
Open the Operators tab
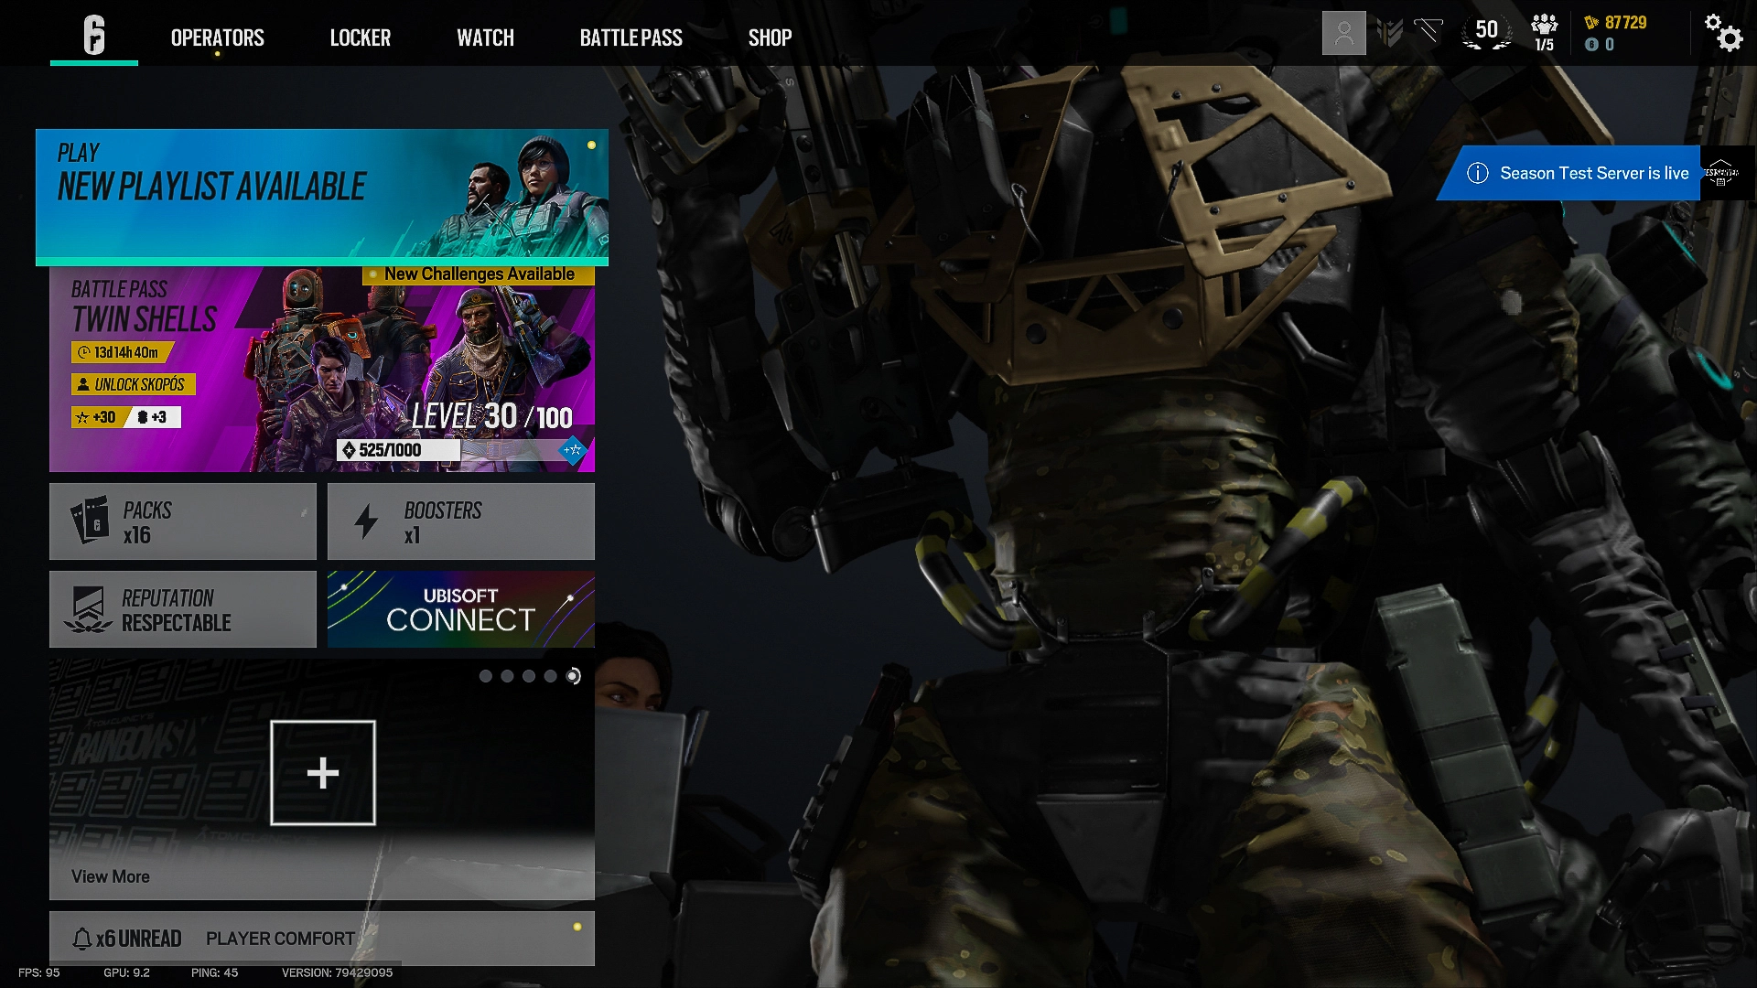point(217,38)
